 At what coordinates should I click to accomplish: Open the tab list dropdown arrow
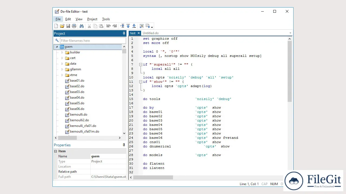(x=290, y=33)
